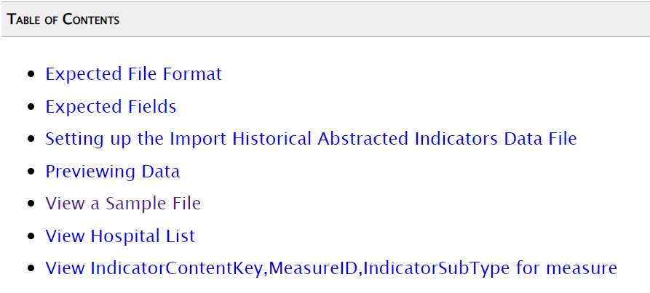Open the View a Sample File link

pyautogui.click(x=123, y=204)
